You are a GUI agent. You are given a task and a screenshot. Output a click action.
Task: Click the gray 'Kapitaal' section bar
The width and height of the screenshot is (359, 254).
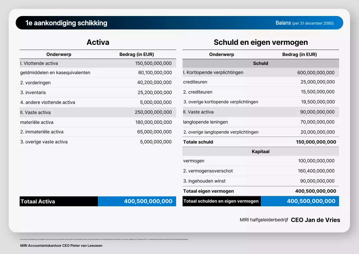[261, 151]
